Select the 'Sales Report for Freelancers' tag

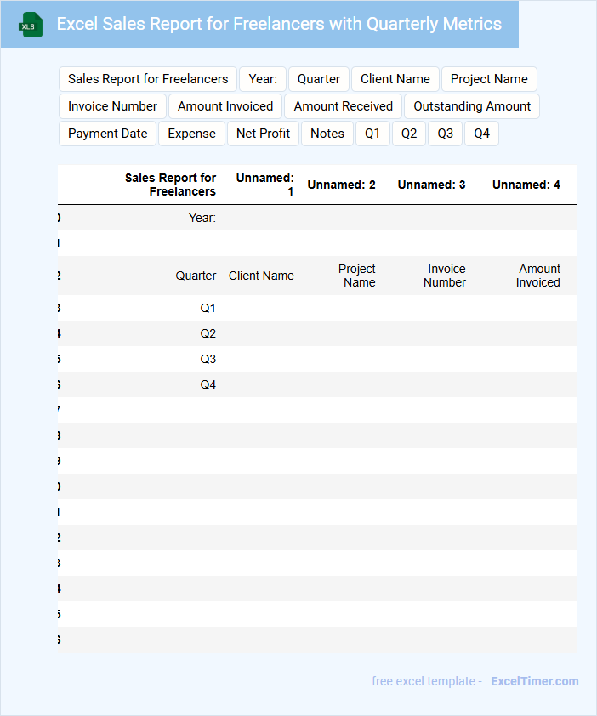point(148,79)
